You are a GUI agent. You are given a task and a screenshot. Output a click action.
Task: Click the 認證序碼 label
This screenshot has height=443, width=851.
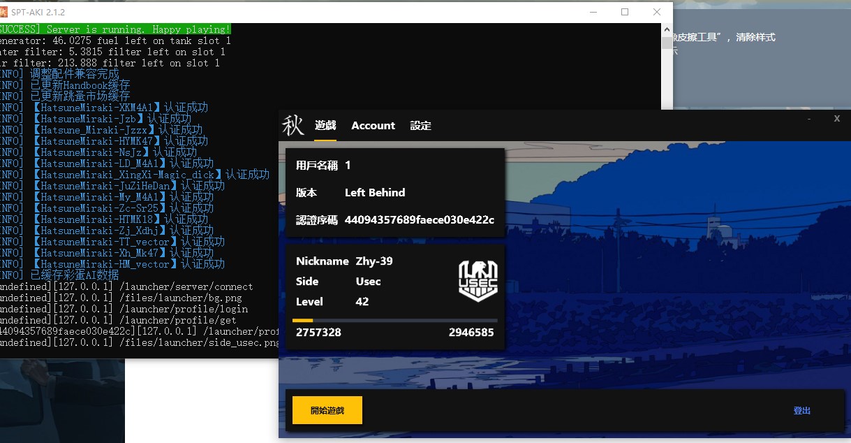(317, 220)
